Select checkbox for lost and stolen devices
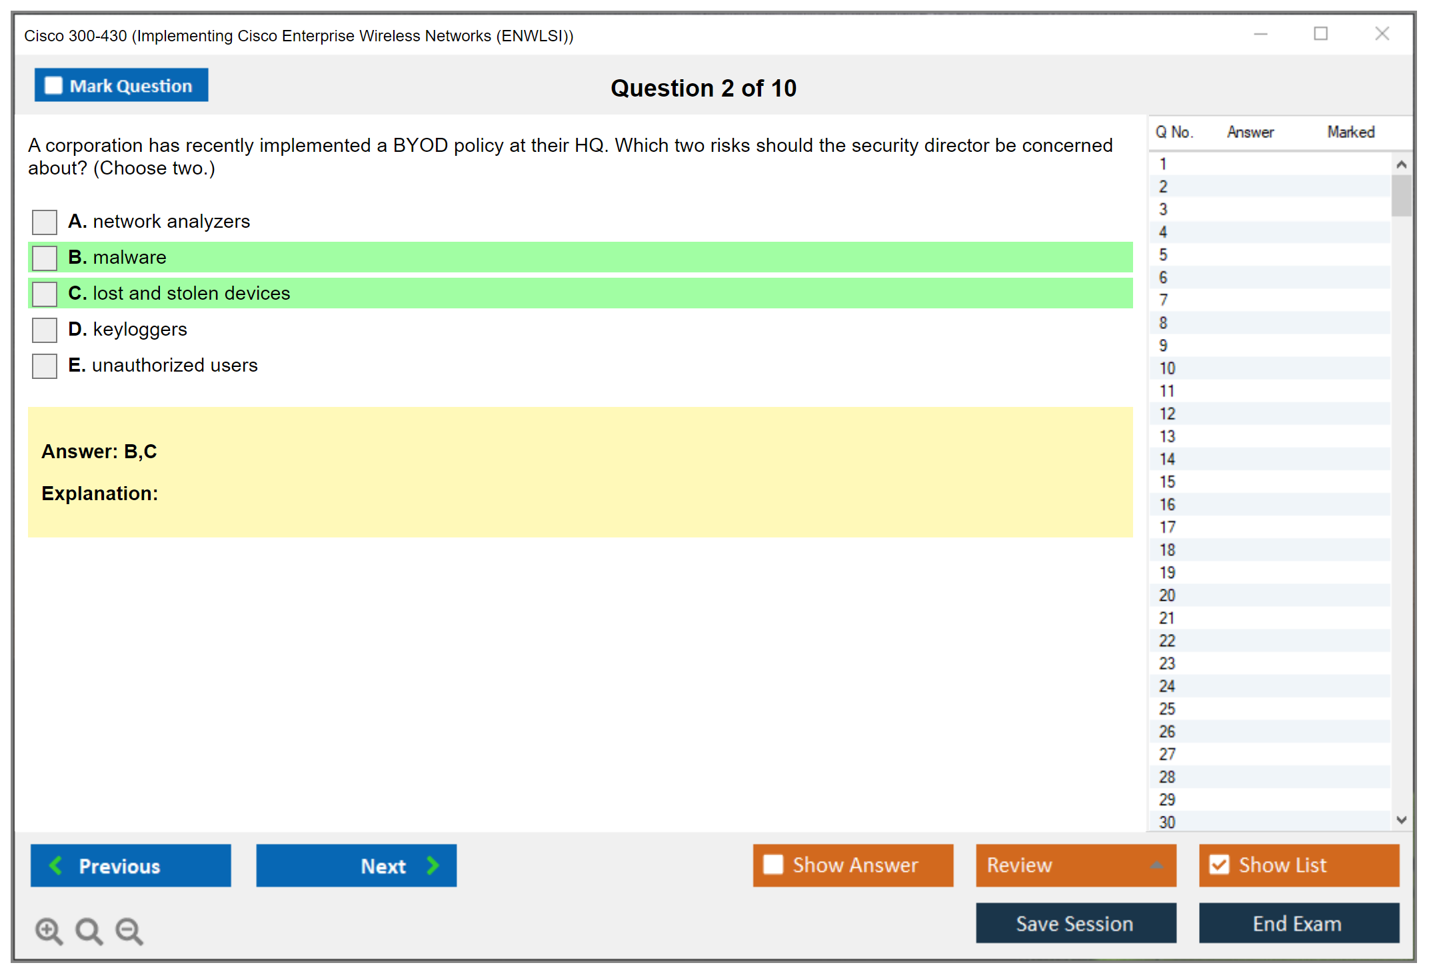The width and height of the screenshot is (1433, 979). (45, 294)
